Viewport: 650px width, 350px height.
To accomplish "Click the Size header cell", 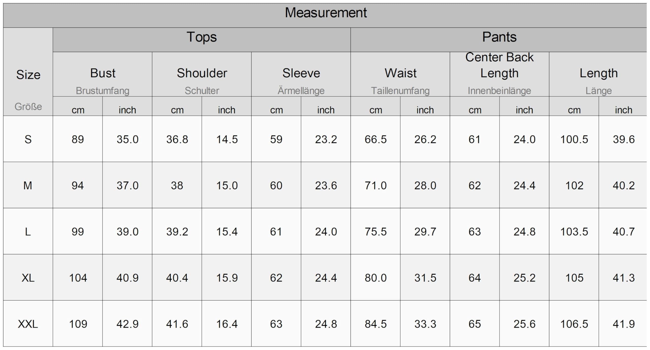I will [x=28, y=75].
